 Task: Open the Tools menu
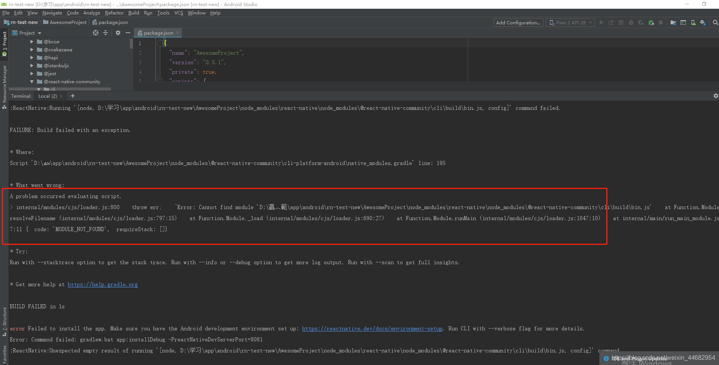(163, 13)
